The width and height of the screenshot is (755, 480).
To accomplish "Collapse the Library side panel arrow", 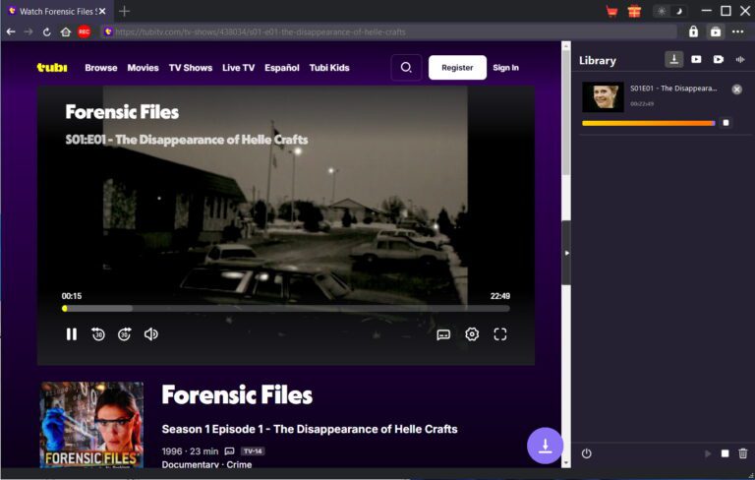I will (x=566, y=253).
